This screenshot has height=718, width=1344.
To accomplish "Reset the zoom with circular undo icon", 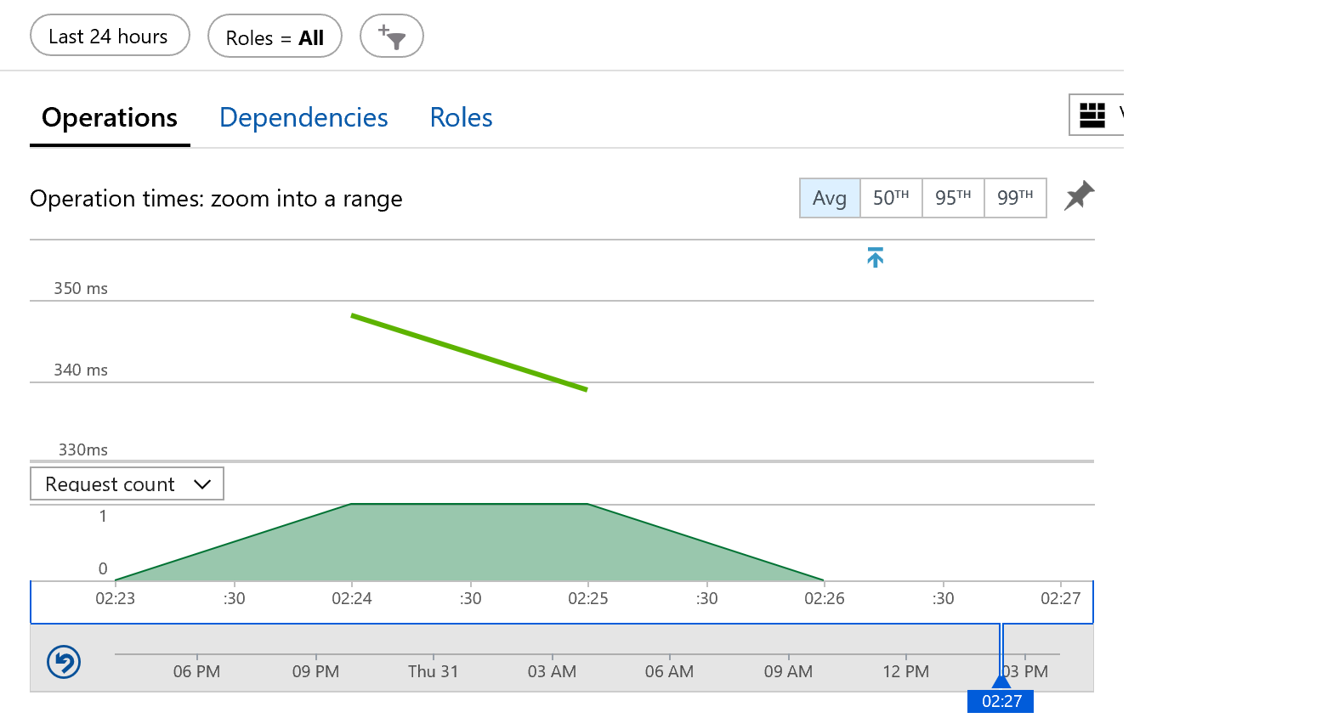I will [x=64, y=662].
